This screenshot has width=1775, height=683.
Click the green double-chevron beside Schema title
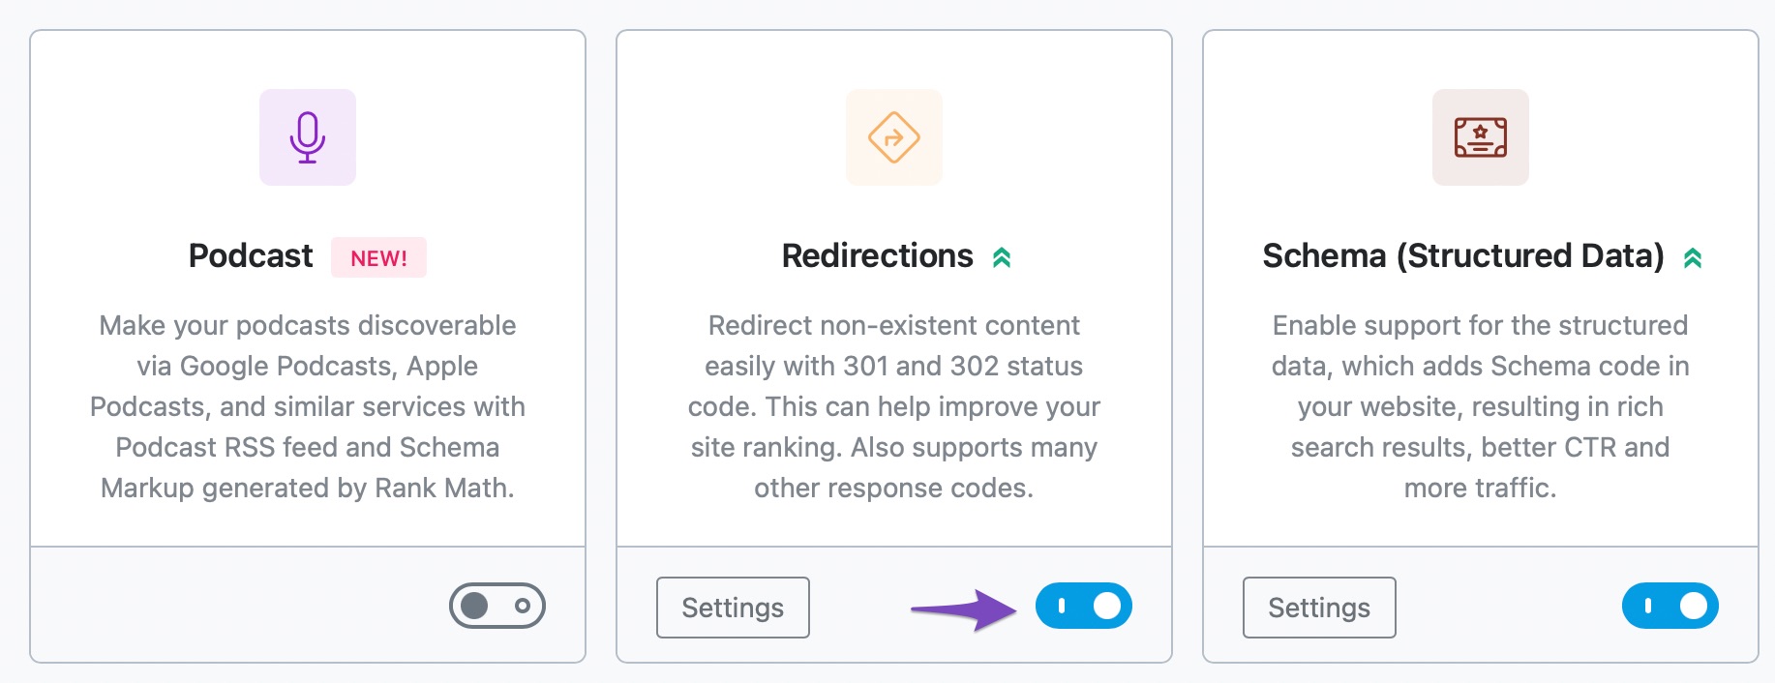(1693, 257)
